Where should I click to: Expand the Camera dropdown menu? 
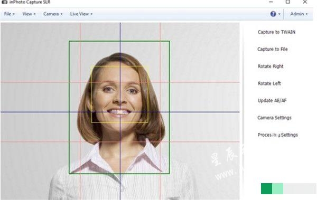[x=53, y=14]
